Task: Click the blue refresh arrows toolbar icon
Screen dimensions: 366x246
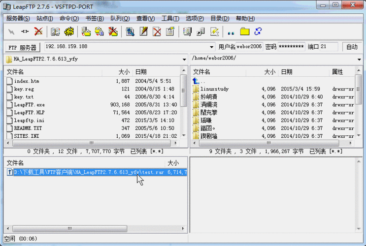Action: click(258, 31)
